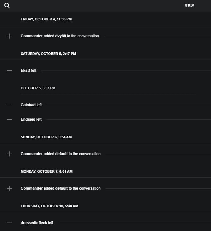Open the /FKD/ conversation title
The height and width of the screenshot is (231, 211).
click(189, 5)
